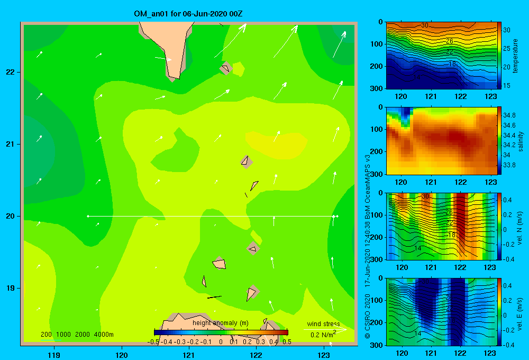The height and width of the screenshot is (360, 529).
Task: Click the "14" isotherm label in temperature panel
Action: pyautogui.click(x=417, y=77)
